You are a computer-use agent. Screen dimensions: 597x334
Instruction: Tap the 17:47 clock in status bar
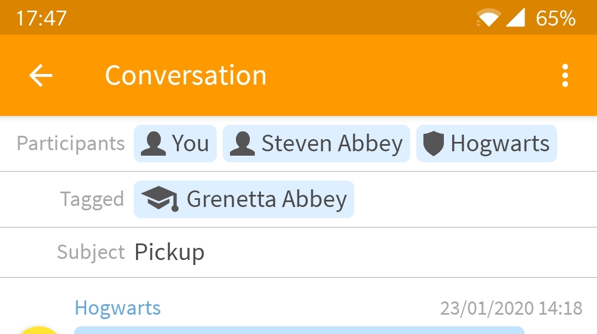tap(41, 18)
